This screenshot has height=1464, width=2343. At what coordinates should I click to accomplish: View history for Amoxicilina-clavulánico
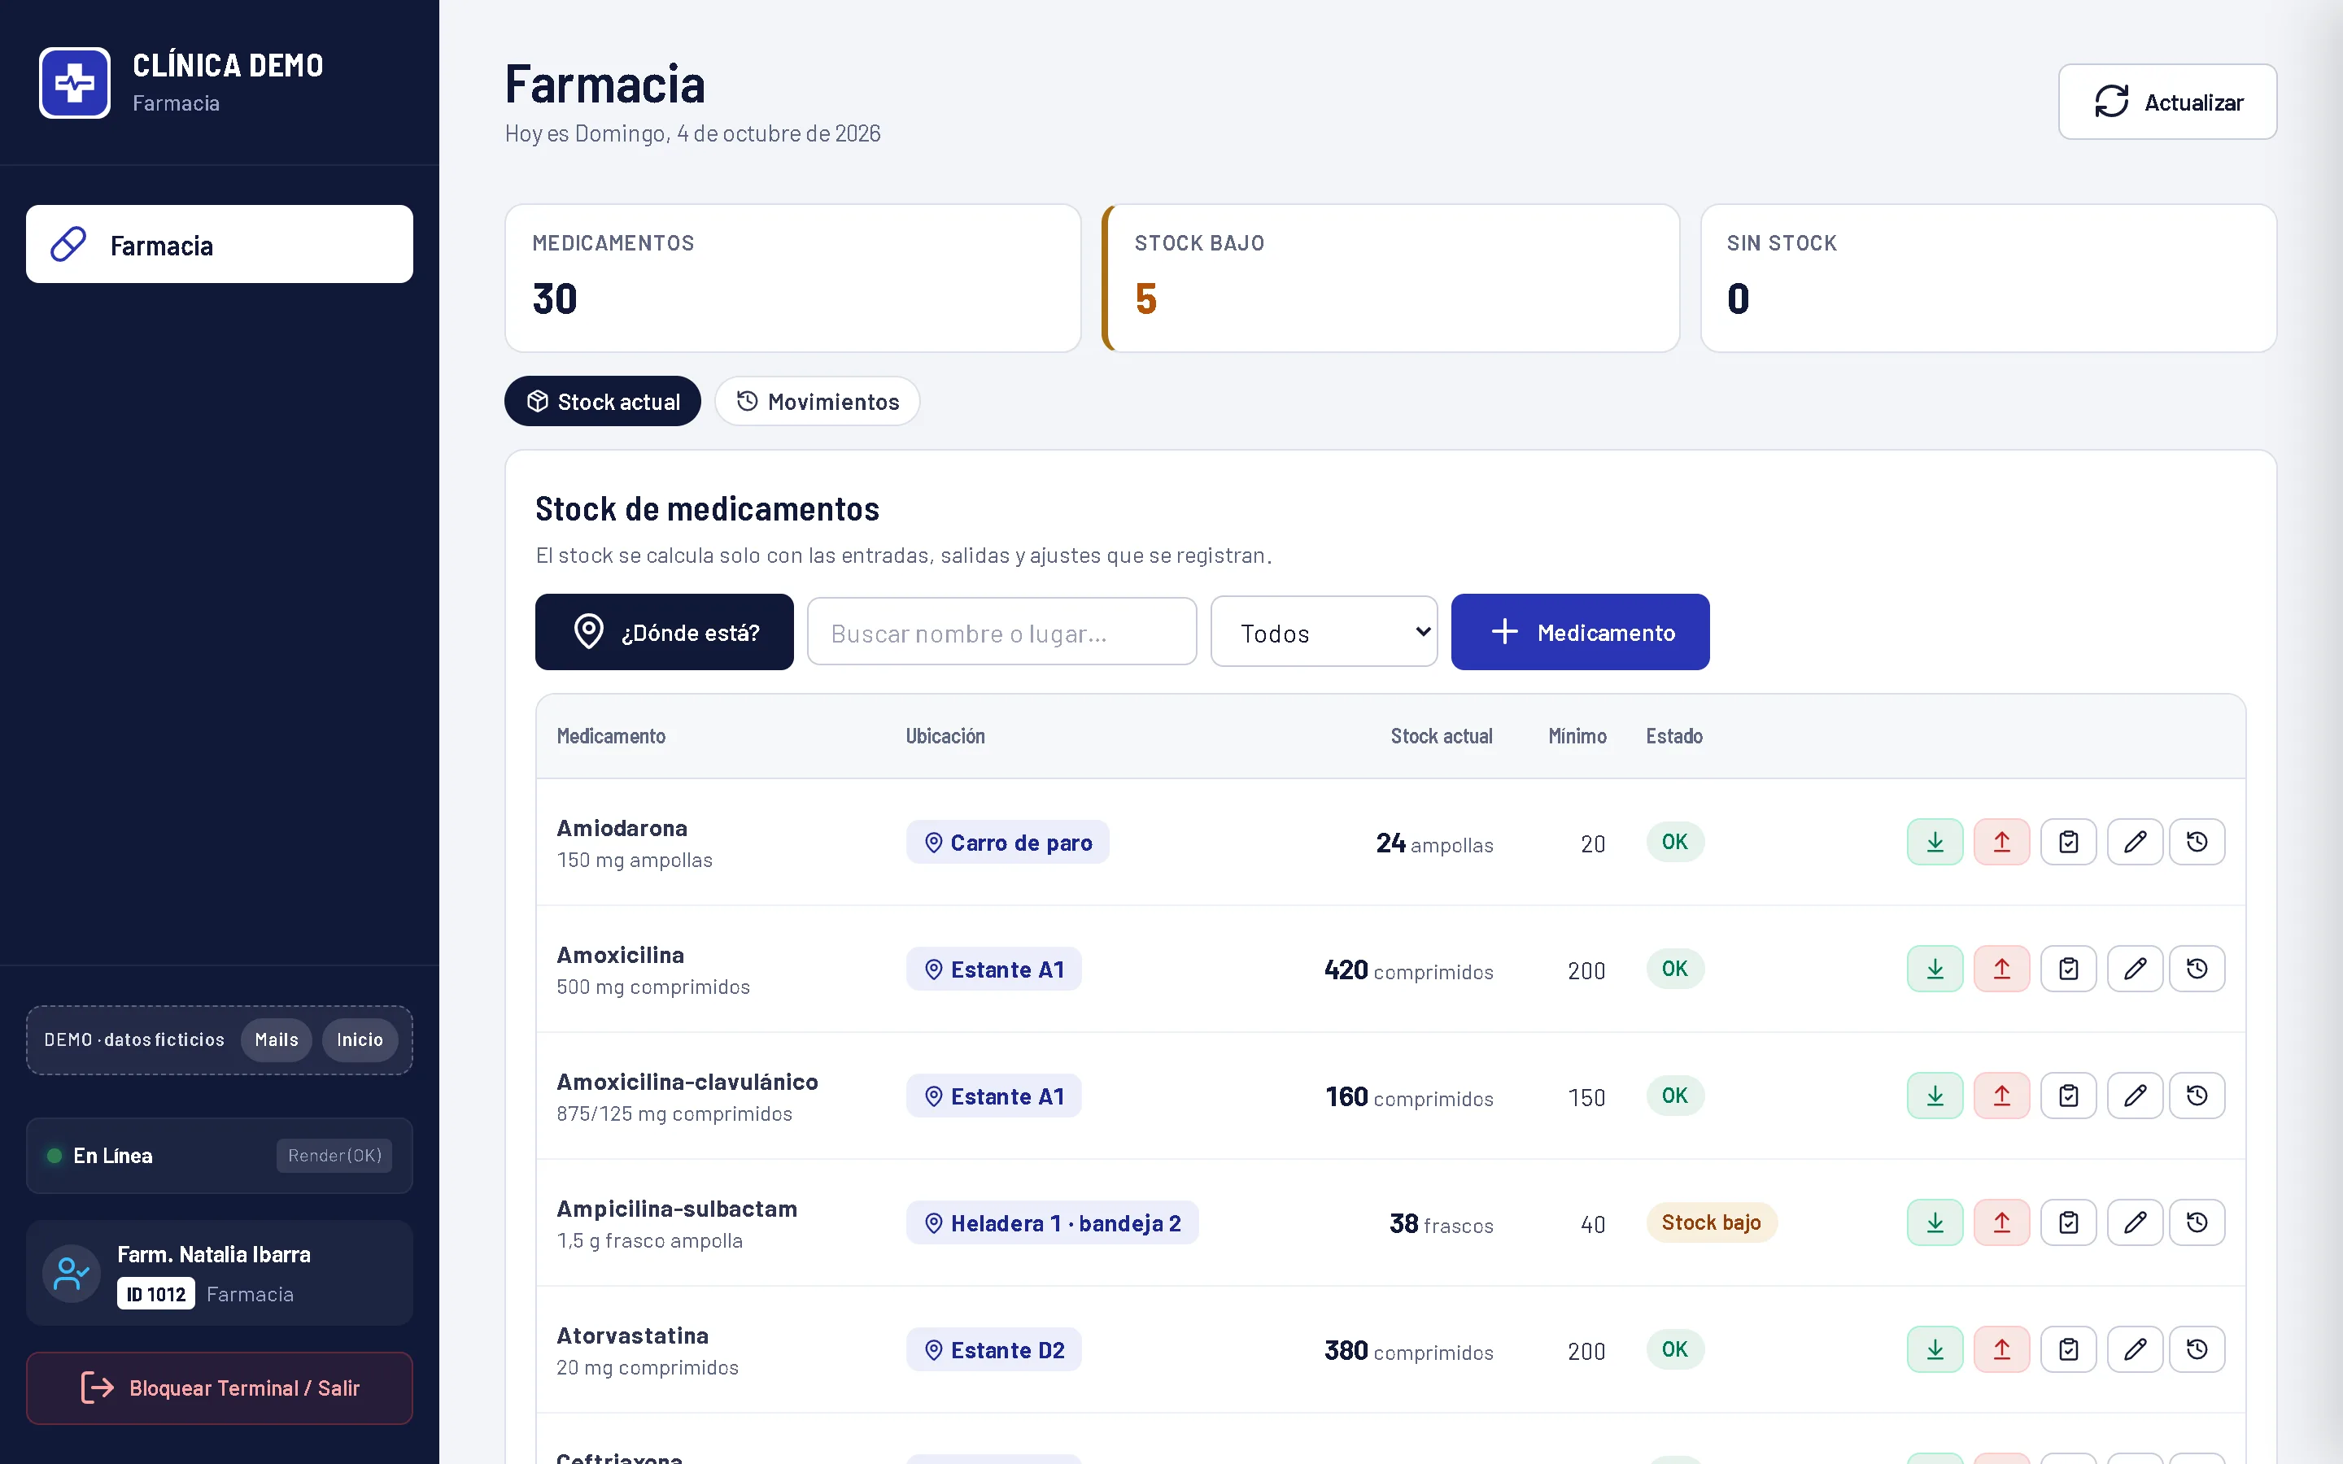pyautogui.click(x=2197, y=1096)
